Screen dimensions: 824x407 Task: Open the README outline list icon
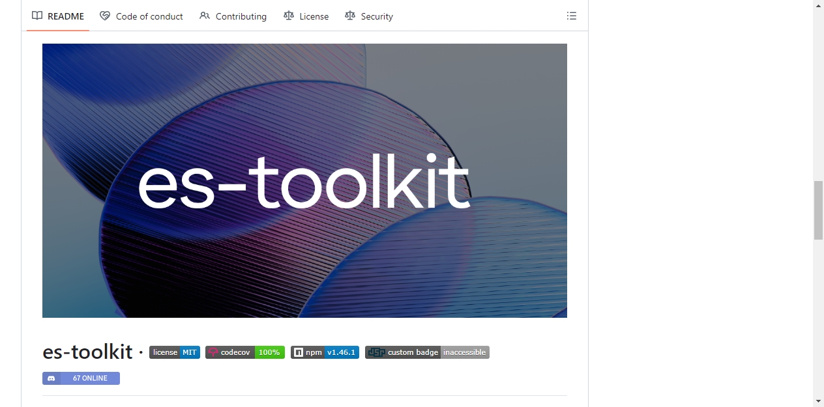[x=572, y=16]
